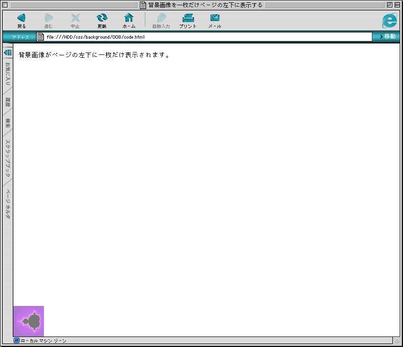This screenshot has width=403, height=347.
Task: Go to the Home (ホーム) page icon
Action: (129, 18)
